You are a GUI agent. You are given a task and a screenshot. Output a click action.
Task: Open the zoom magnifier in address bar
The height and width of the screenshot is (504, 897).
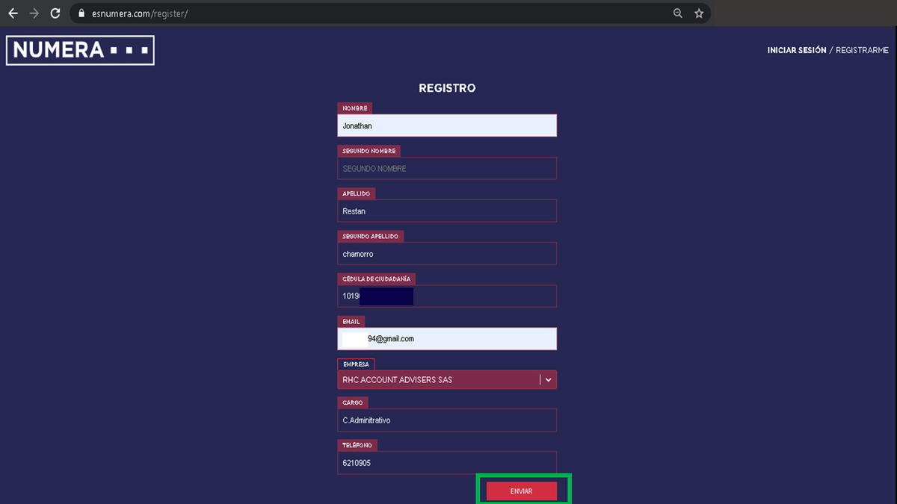(678, 13)
